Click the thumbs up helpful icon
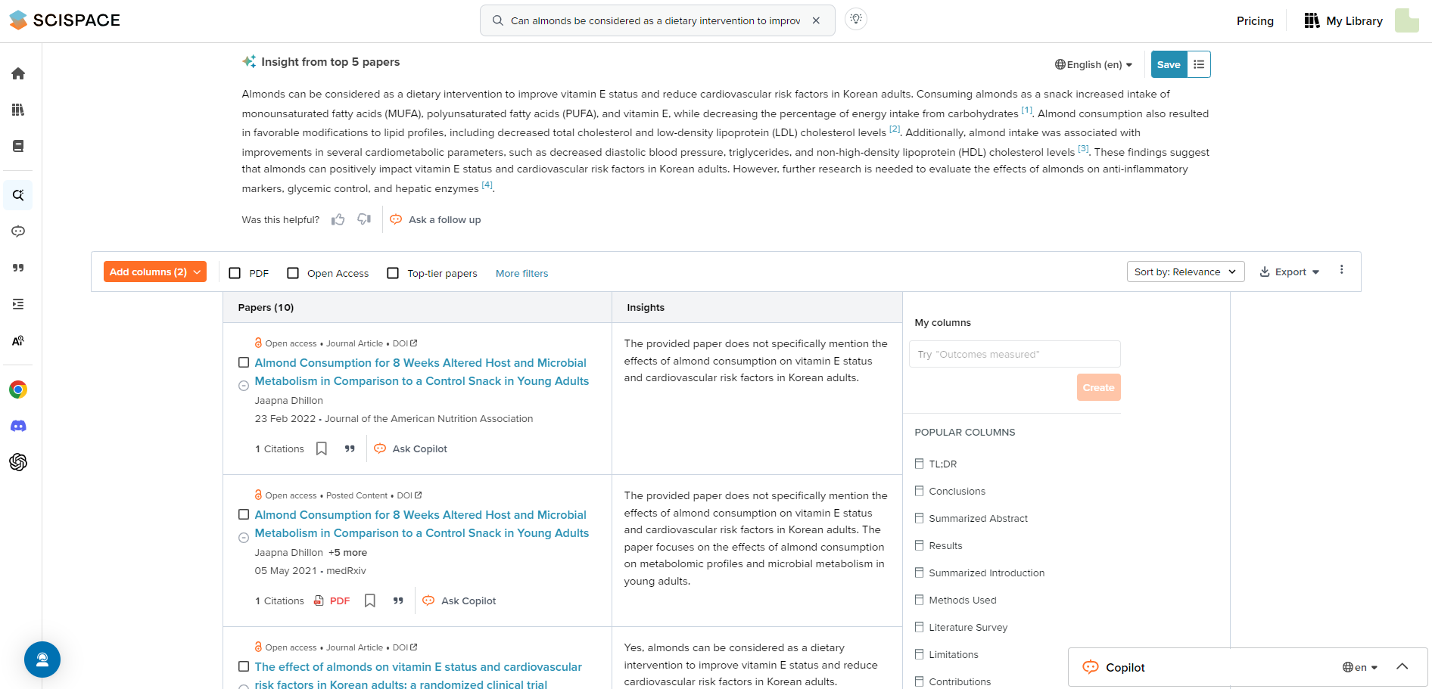This screenshot has height=689, width=1432. point(338,219)
